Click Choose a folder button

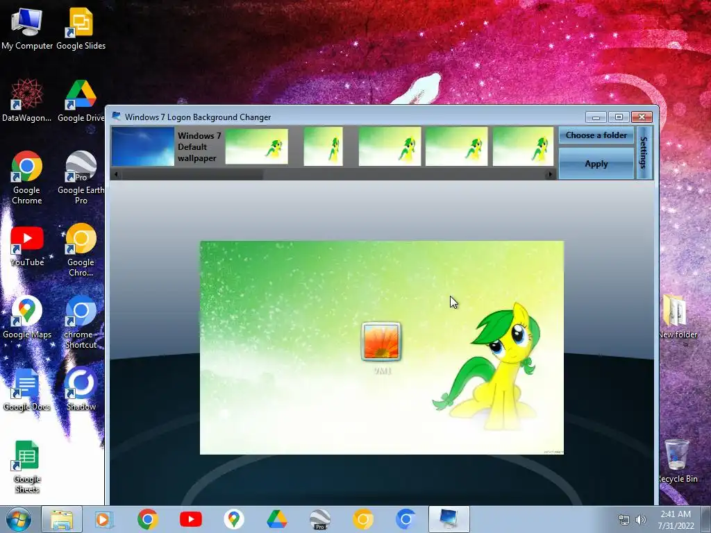pyautogui.click(x=596, y=135)
